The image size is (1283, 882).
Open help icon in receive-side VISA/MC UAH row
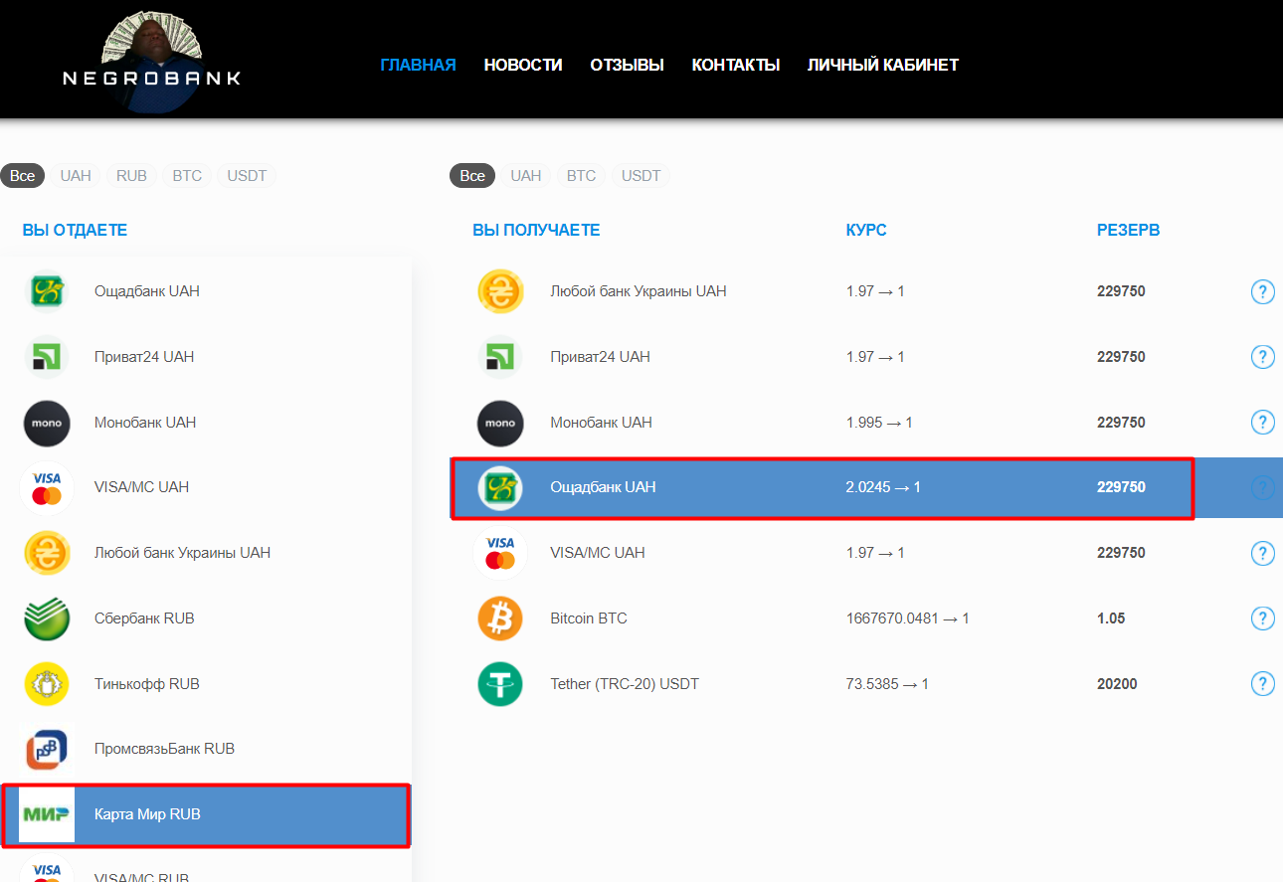1262,553
